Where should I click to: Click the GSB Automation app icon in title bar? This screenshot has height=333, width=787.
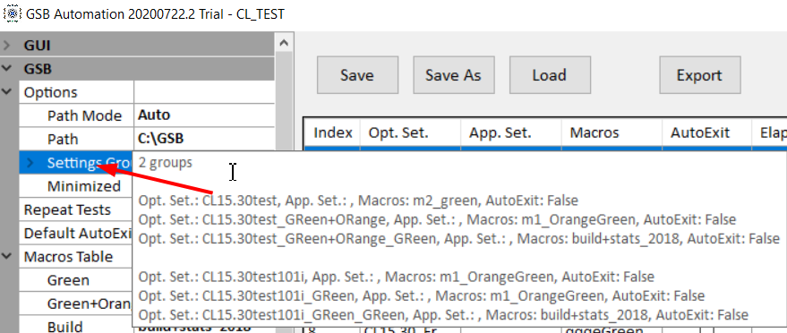tap(12, 13)
